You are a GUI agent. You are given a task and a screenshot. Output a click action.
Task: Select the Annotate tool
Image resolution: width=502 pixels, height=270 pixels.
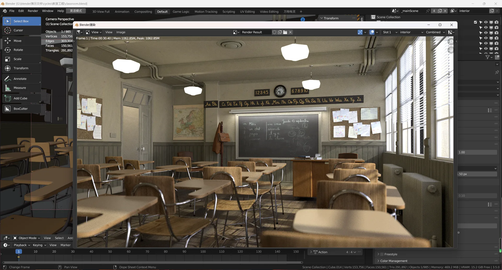pos(22,79)
